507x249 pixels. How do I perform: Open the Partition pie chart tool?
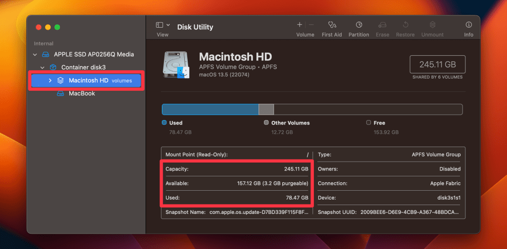pos(359,25)
